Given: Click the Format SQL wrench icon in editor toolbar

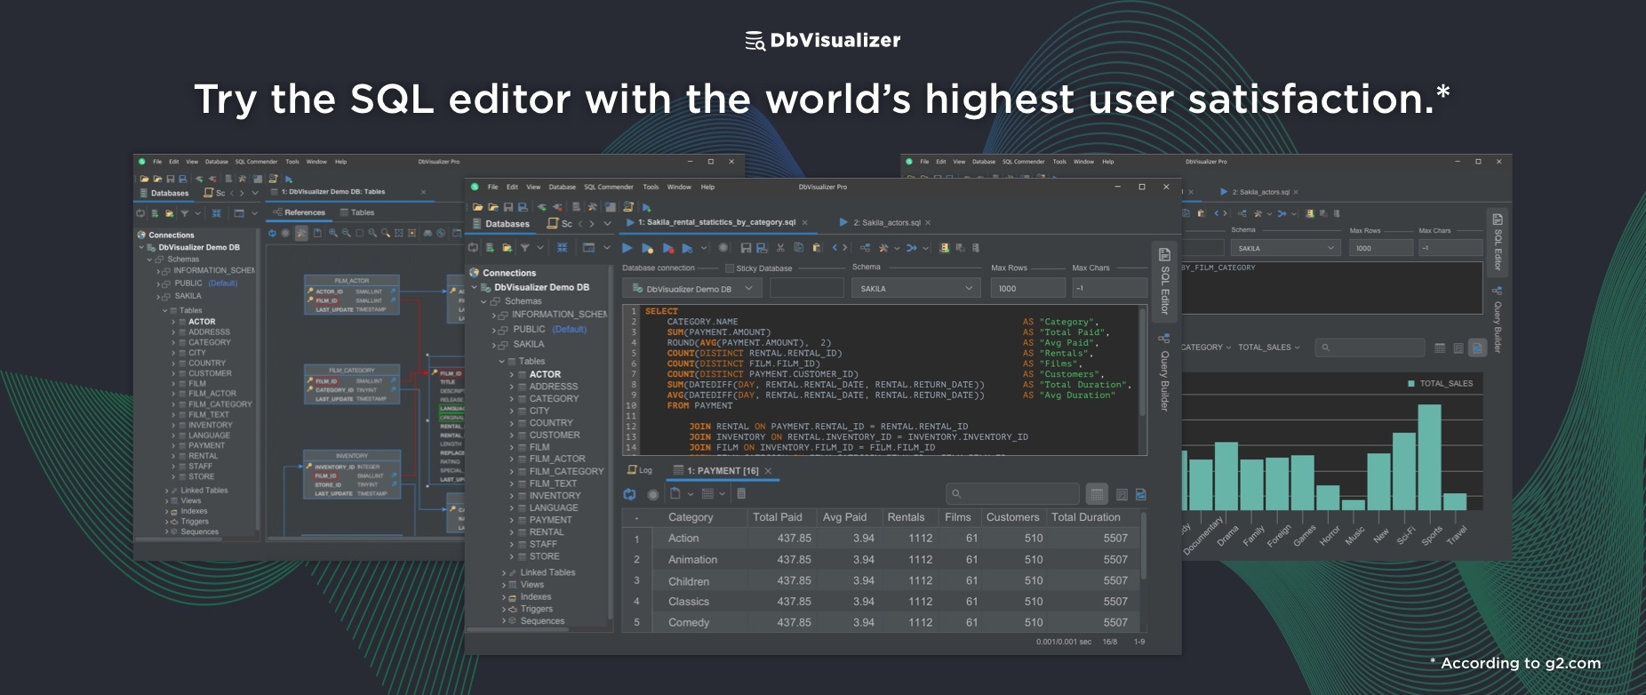Looking at the screenshot, I should tap(883, 247).
